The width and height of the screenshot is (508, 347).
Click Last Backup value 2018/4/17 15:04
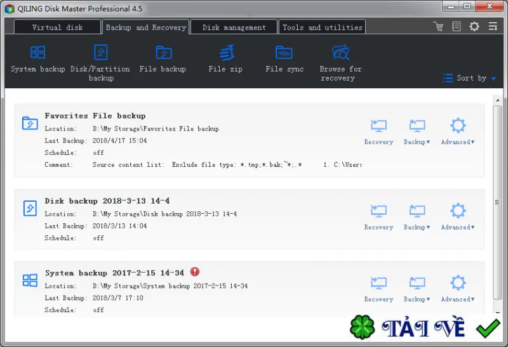coord(119,140)
